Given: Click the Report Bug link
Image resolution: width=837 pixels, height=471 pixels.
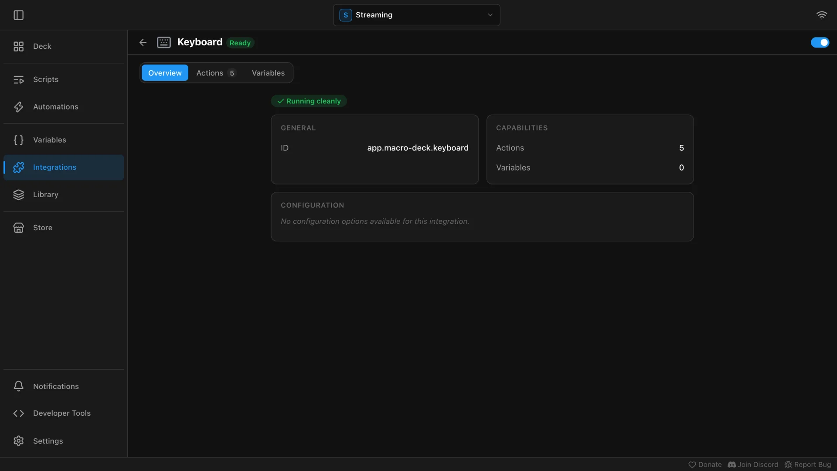Looking at the screenshot, I should click(x=807, y=465).
